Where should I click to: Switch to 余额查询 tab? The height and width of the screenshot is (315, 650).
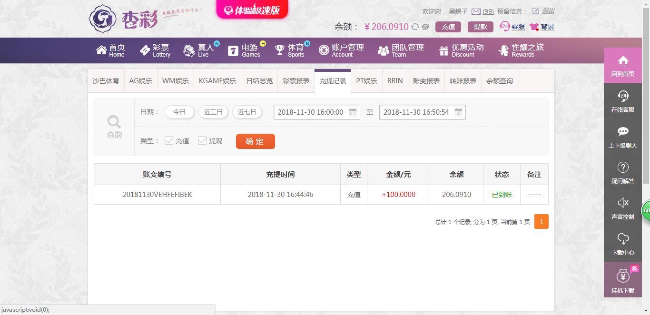click(x=500, y=81)
